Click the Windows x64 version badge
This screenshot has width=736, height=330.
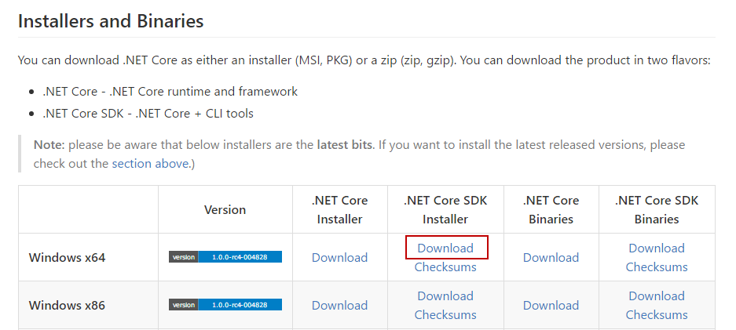225,257
